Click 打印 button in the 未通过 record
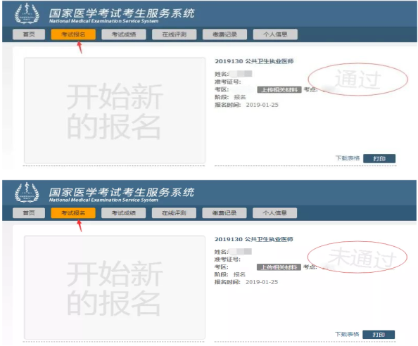The height and width of the screenshot is (346, 418). coord(379,335)
